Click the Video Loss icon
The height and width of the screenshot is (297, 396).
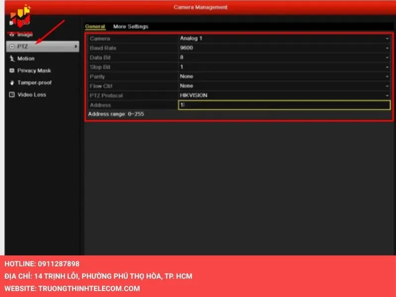(x=12, y=95)
